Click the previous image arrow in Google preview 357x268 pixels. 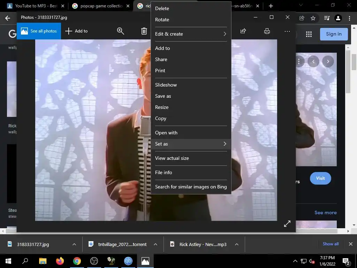pyautogui.click(x=313, y=61)
